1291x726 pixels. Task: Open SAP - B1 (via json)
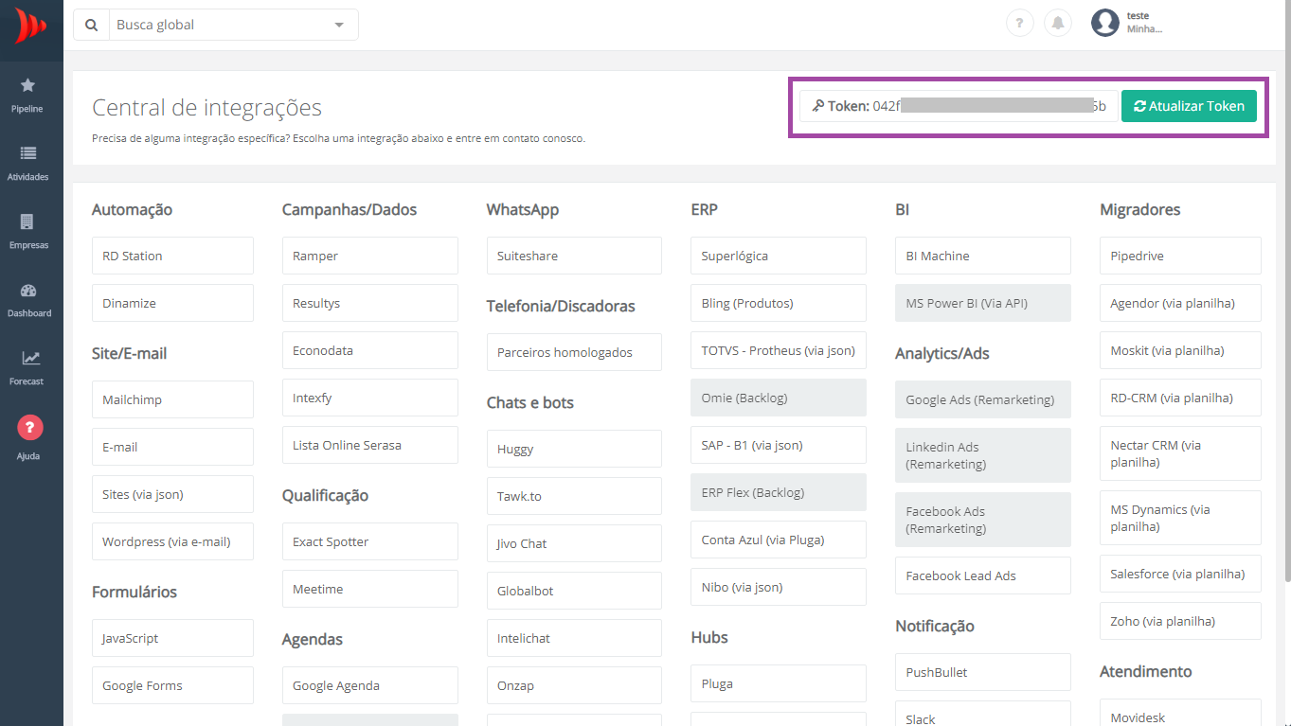779,445
